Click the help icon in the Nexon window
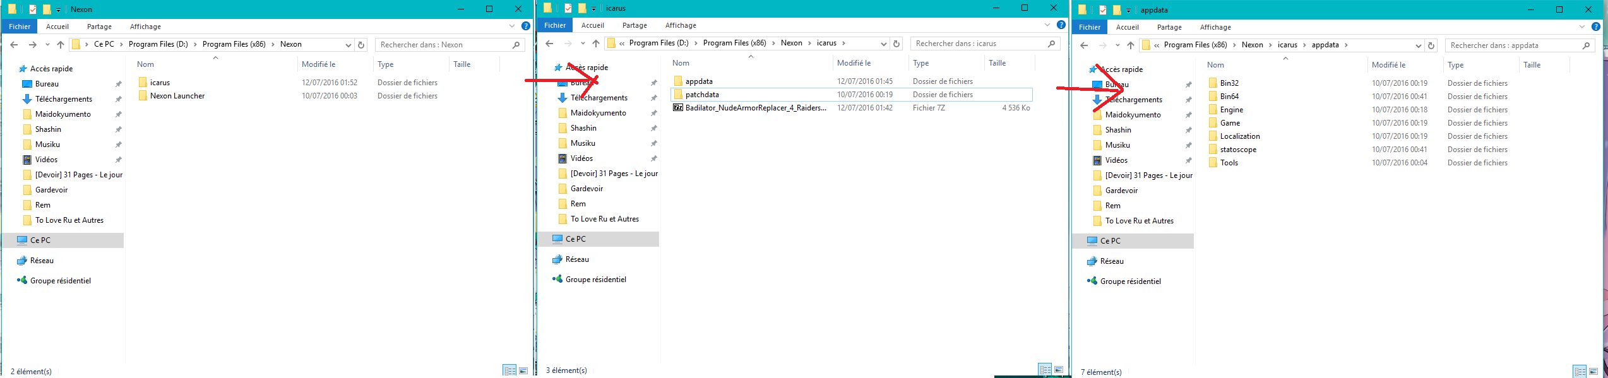 tap(525, 27)
